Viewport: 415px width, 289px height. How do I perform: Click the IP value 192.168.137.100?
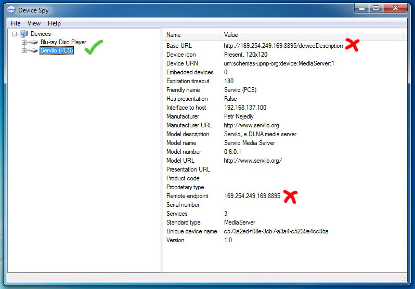tap(245, 108)
